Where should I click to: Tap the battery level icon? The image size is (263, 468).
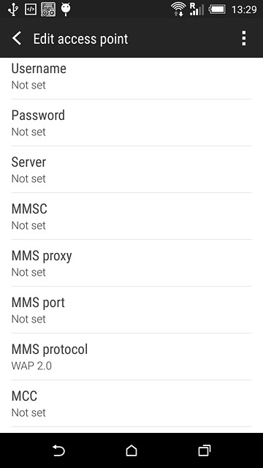(217, 10)
